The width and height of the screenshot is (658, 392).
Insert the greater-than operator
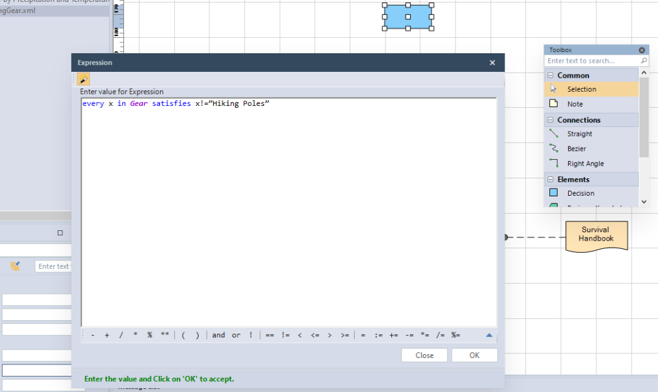(330, 335)
